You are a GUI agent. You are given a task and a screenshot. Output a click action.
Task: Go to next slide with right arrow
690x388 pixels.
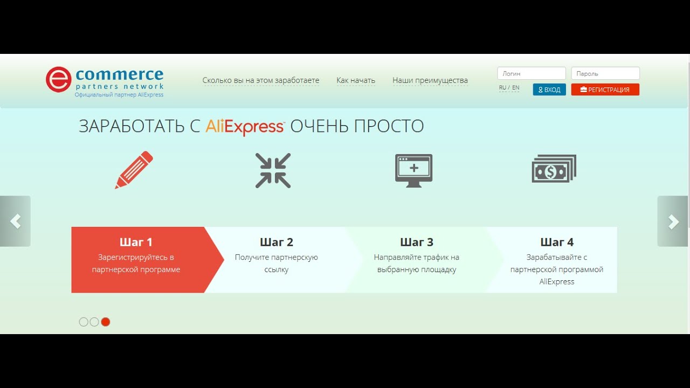(673, 221)
